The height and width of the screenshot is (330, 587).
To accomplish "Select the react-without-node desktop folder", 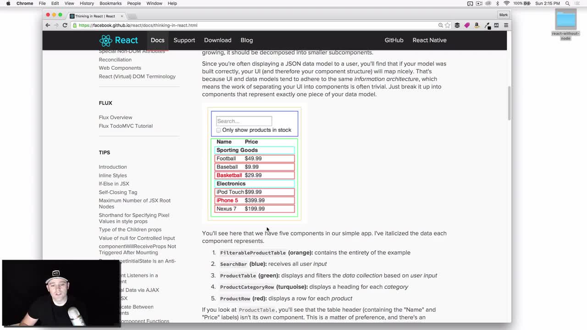I will 565,25.
